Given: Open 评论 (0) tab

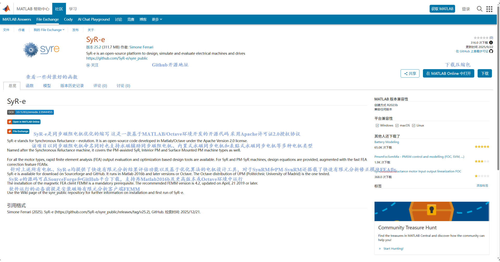Looking at the screenshot, I should click(x=100, y=86).
